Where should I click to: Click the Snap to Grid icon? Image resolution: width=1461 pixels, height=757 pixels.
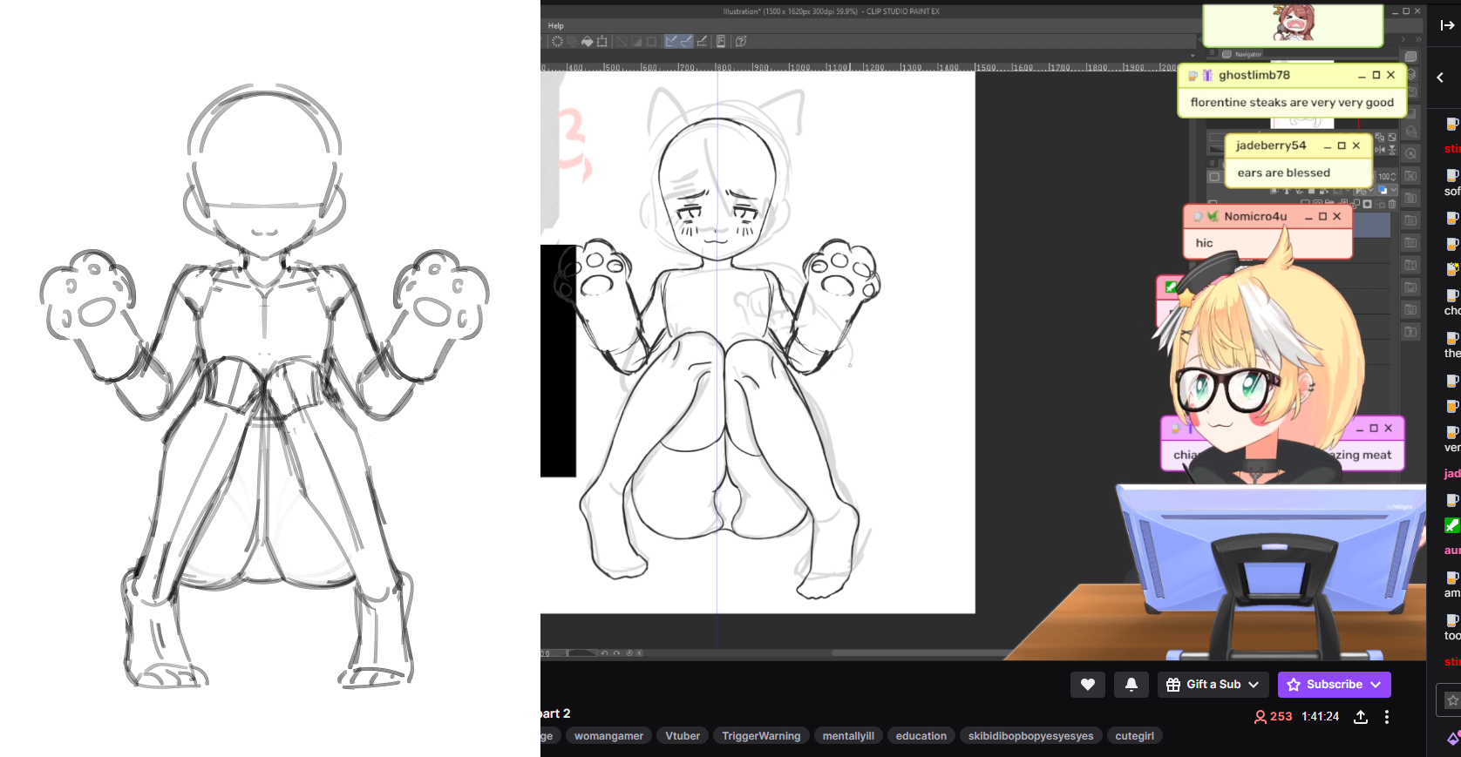[x=702, y=42]
